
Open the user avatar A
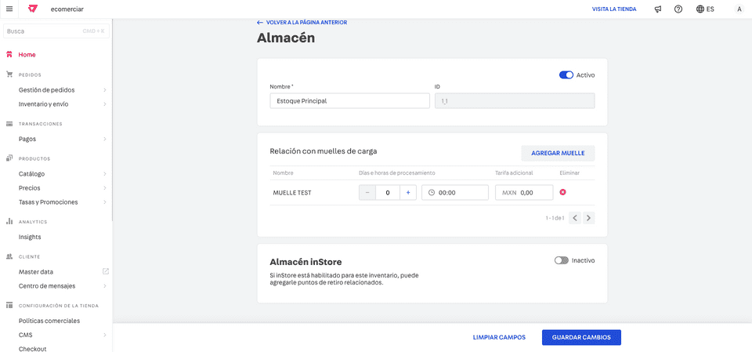739,9
